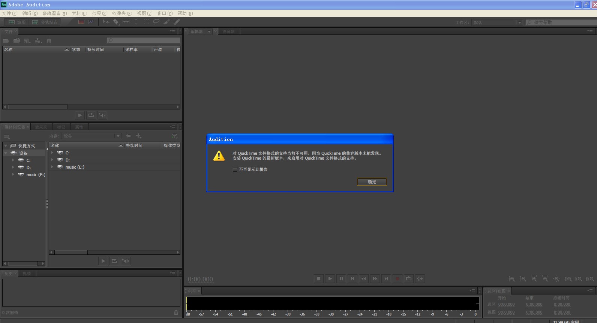The image size is (597, 323).
Task: Open the 收藏夹 menu
Action: 122,13
